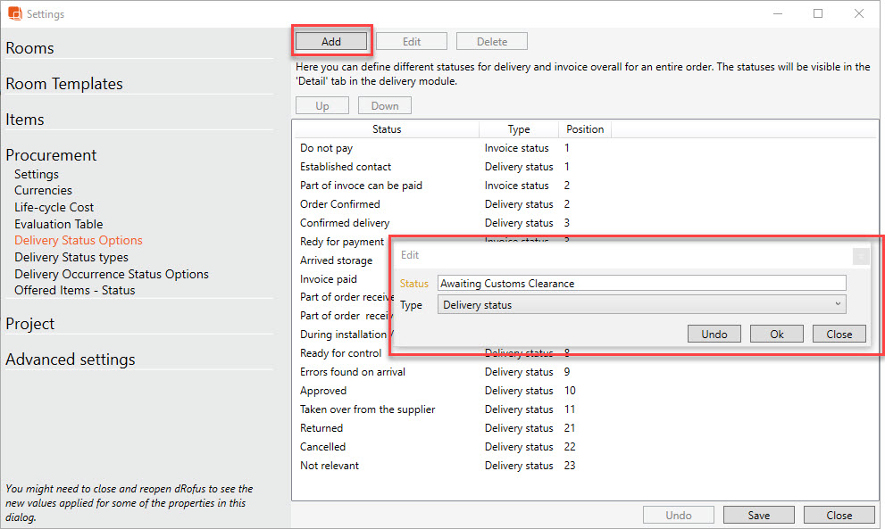The height and width of the screenshot is (529, 885).
Task: Open Evaluation Table settings
Action: tap(58, 224)
